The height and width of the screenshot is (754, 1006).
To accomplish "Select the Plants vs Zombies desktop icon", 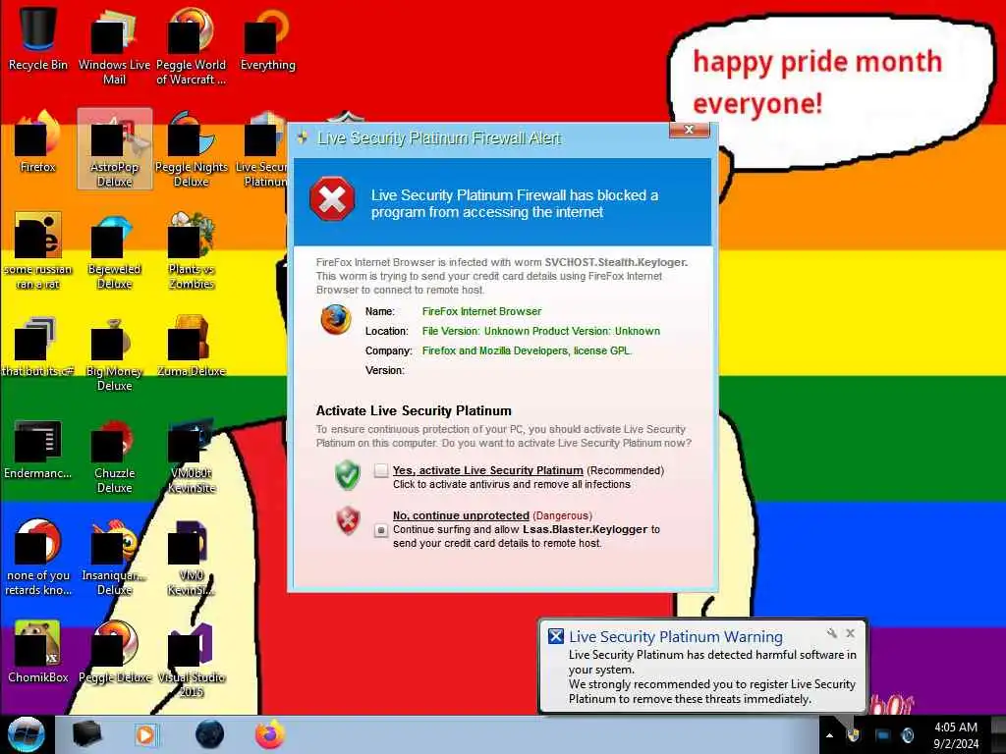I will [191, 251].
